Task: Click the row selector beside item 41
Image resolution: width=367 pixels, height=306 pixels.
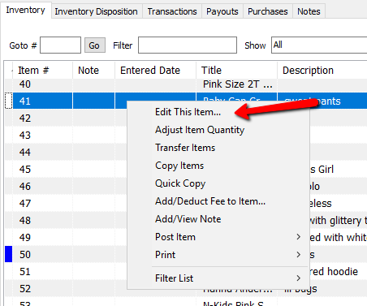Action: pyautogui.click(x=9, y=101)
